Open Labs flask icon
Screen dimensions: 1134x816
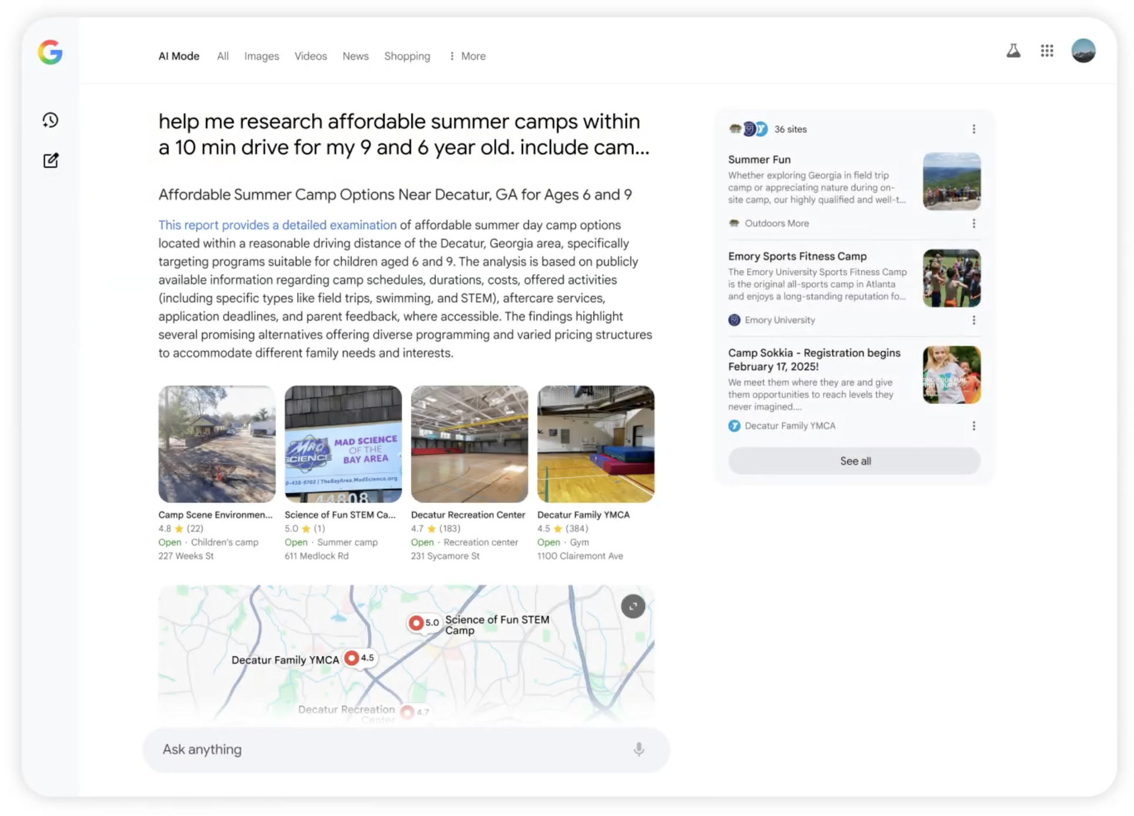click(1013, 51)
